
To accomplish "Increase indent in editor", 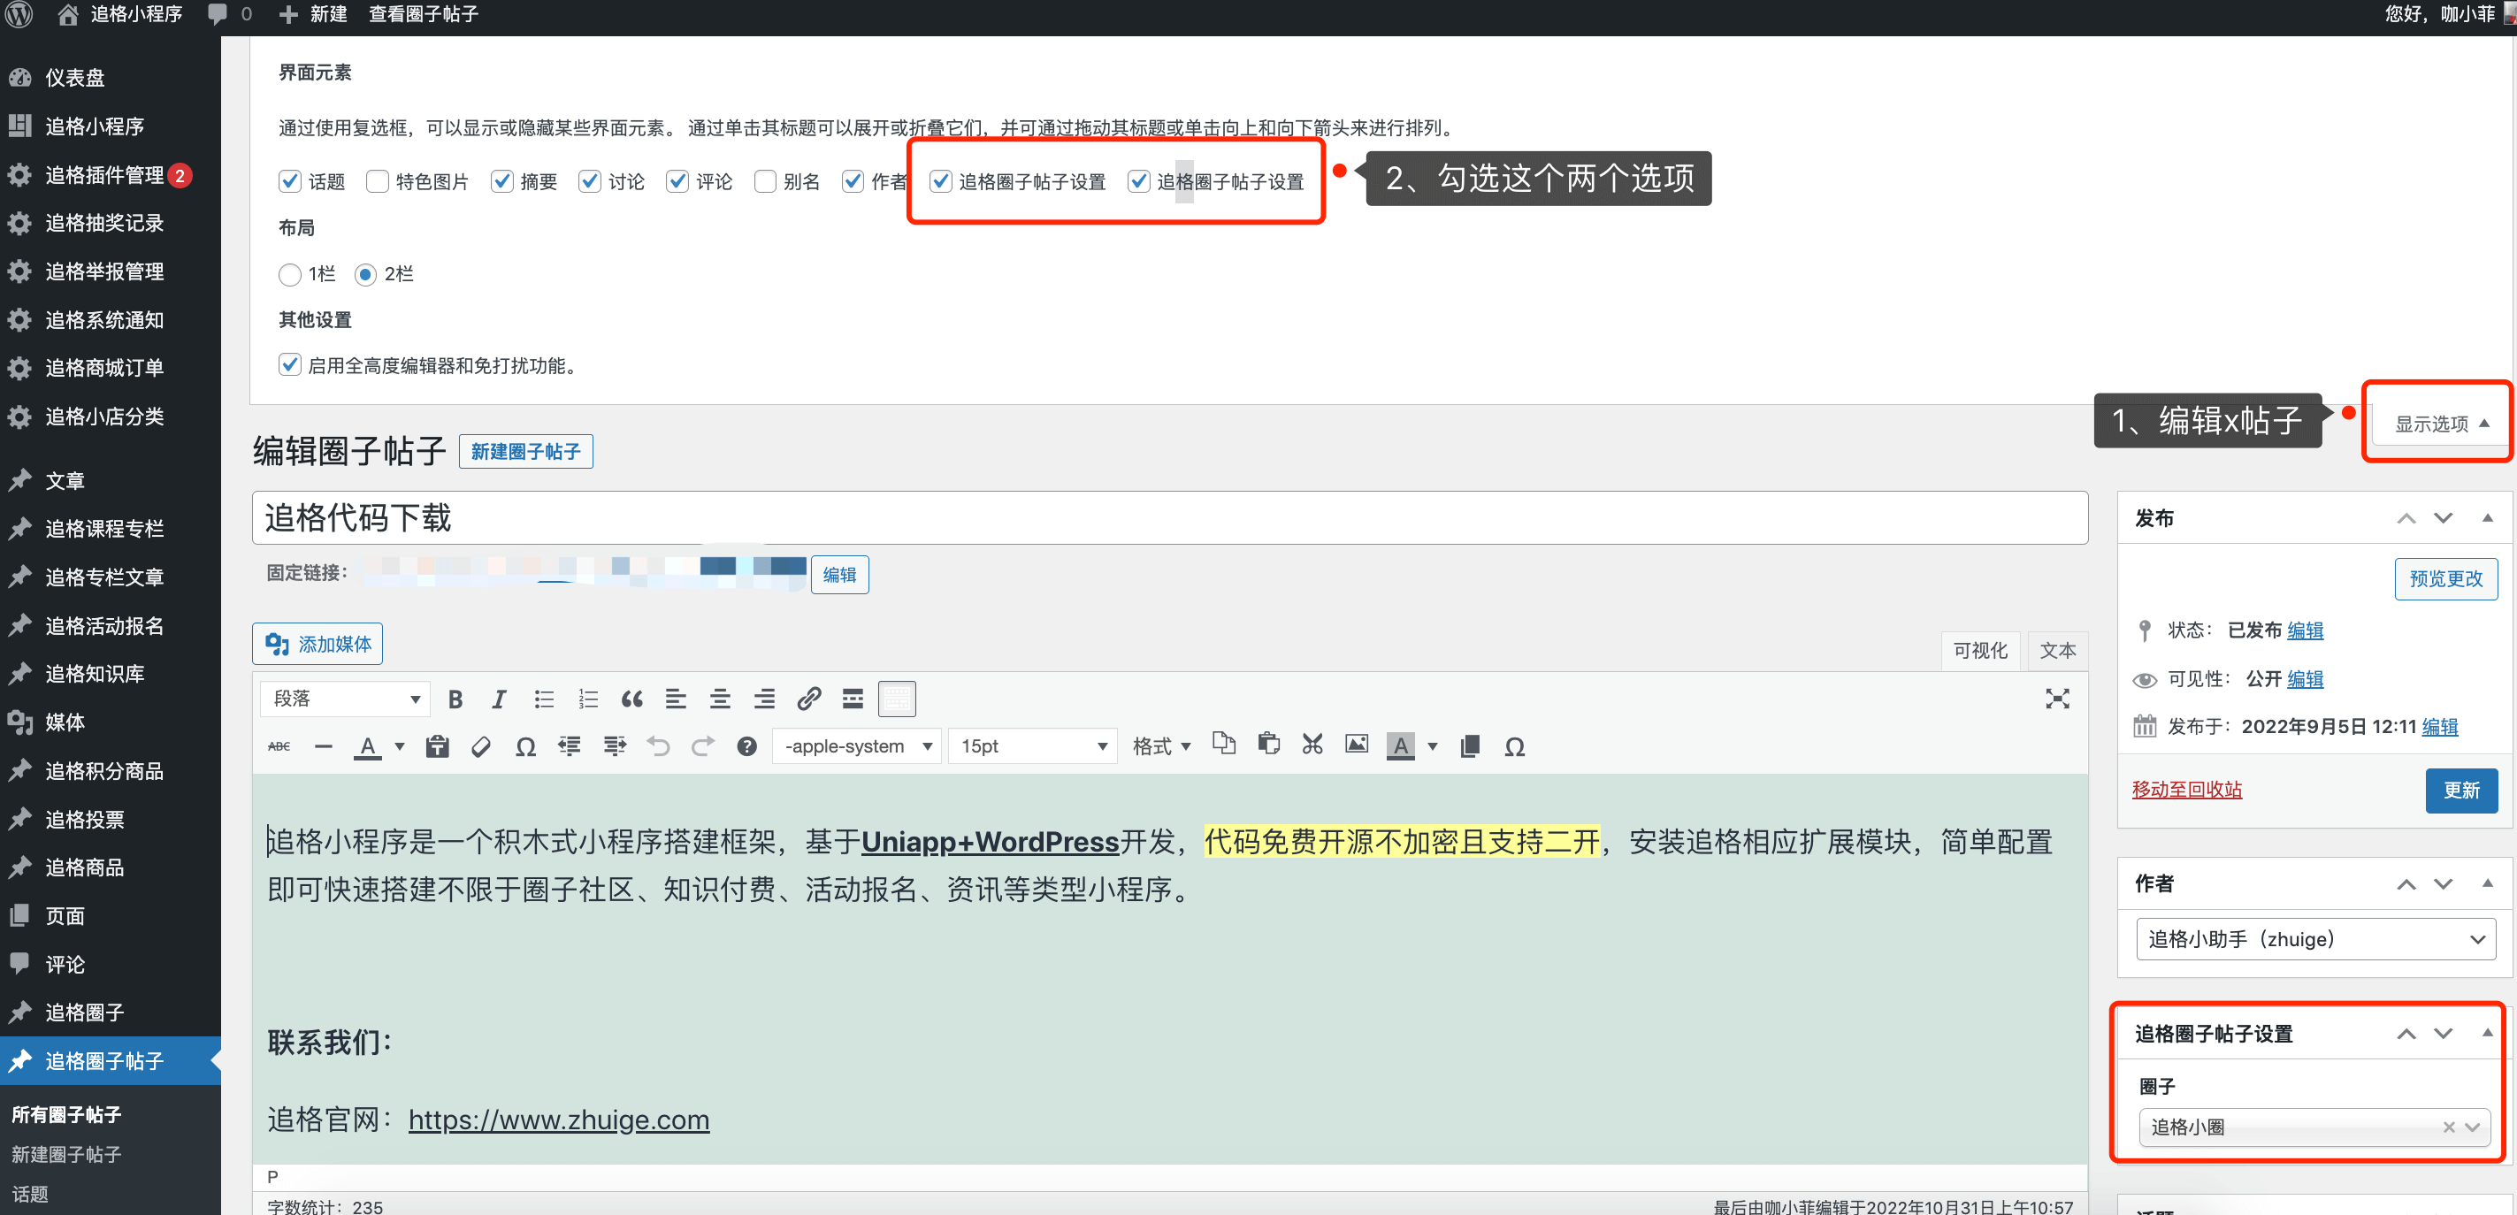I will click(615, 747).
